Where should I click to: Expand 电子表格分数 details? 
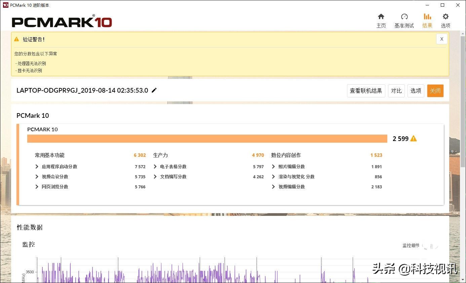point(155,167)
